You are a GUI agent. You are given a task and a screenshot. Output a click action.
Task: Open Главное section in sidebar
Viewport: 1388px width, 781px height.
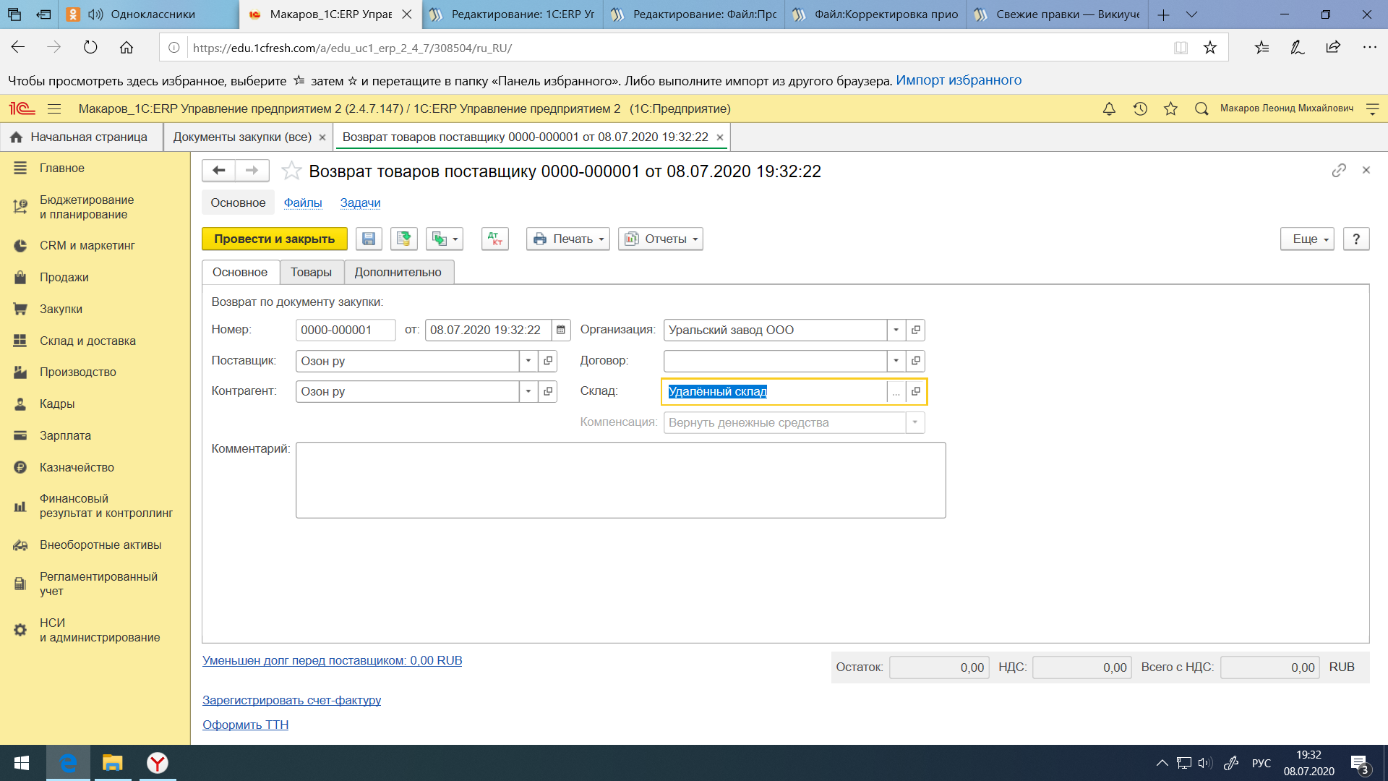[62, 168]
